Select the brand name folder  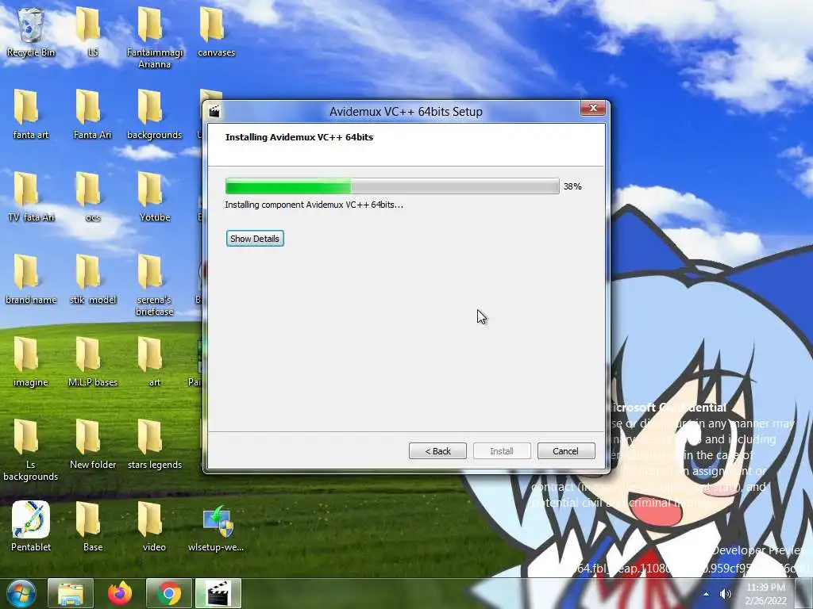click(x=31, y=279)
